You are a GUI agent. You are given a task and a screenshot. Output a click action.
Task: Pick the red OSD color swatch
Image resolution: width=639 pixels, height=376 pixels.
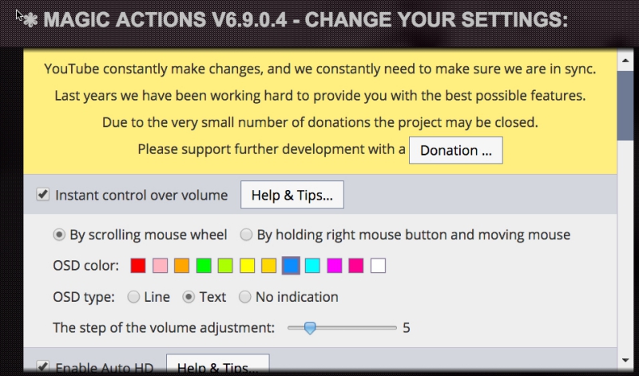[138, 265]
